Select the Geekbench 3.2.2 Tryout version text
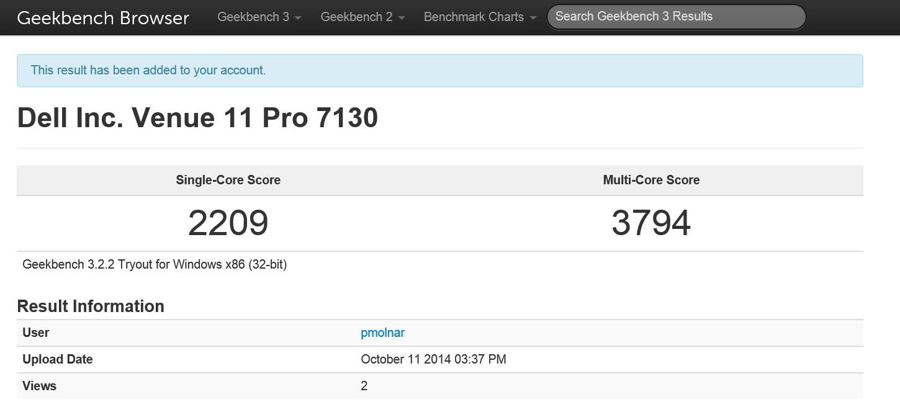Screen dimensions: 900x402 155,265
